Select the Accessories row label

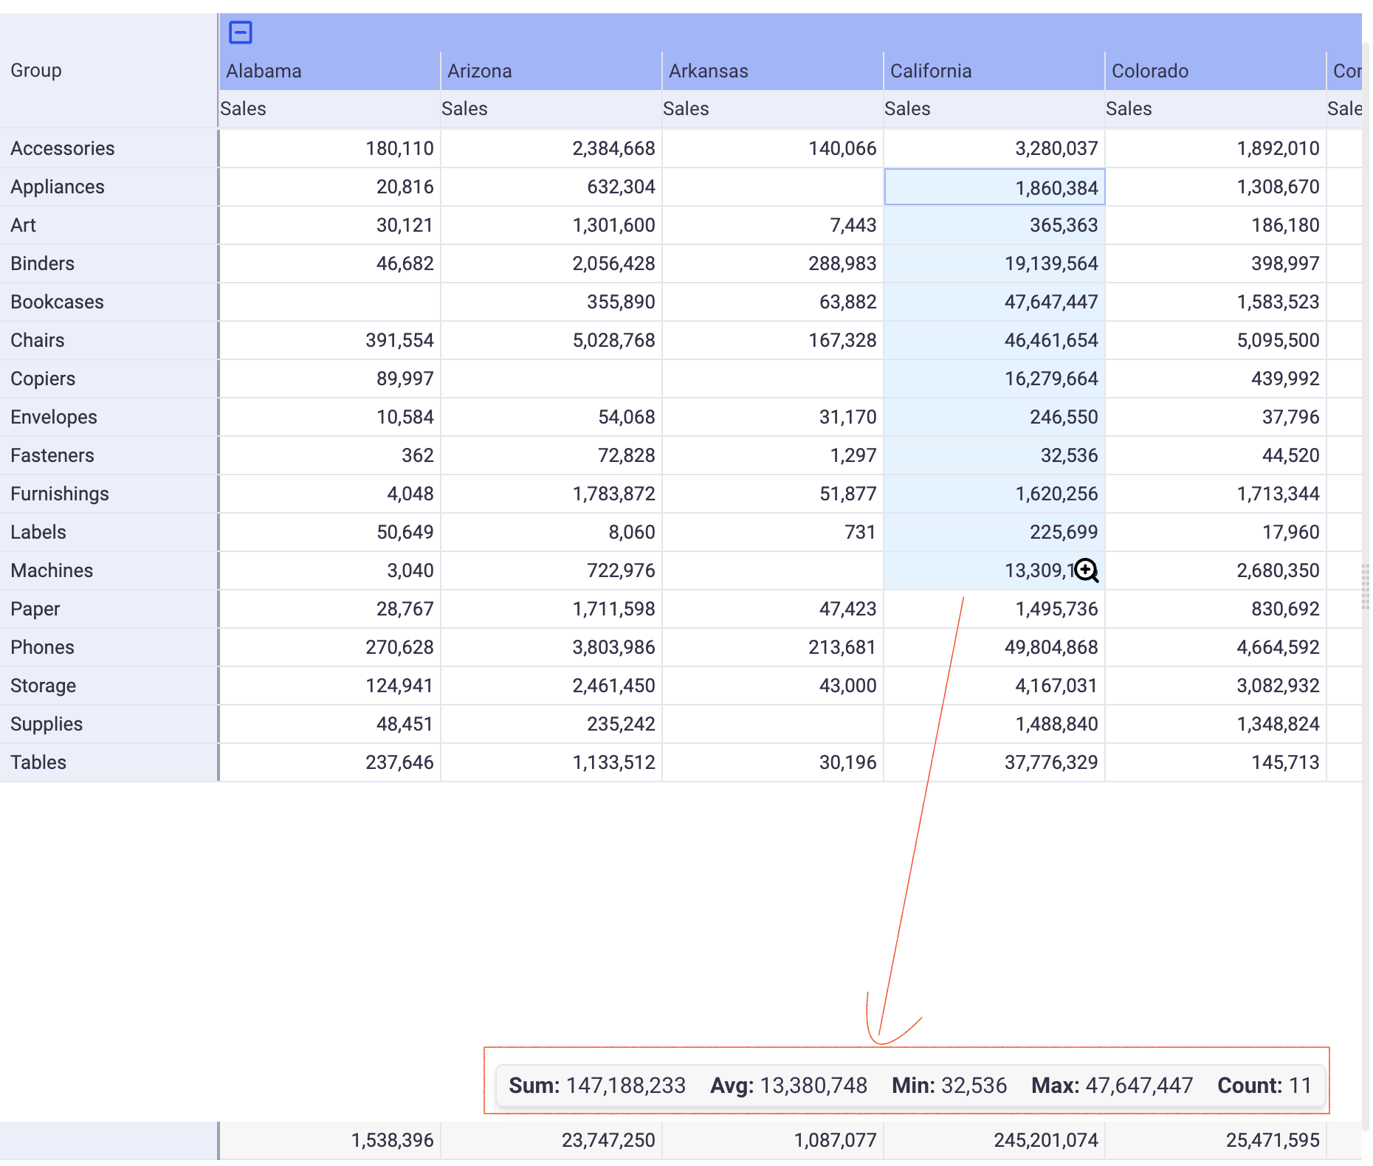[63, 148]
